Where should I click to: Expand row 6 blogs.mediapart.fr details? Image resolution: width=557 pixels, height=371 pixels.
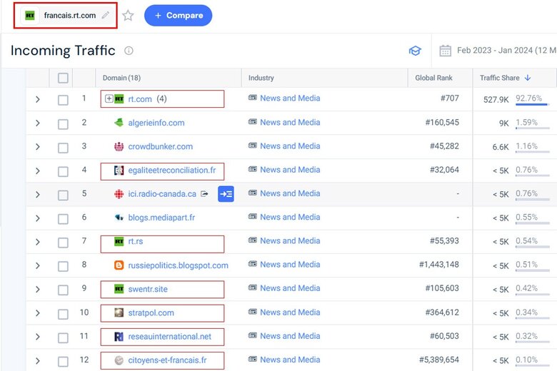[38, 218]
